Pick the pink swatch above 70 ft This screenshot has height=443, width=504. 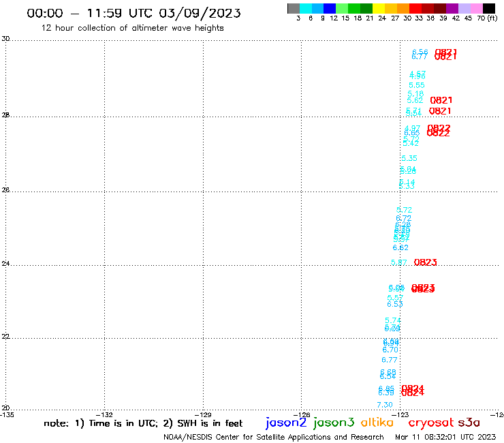(476, 8)
